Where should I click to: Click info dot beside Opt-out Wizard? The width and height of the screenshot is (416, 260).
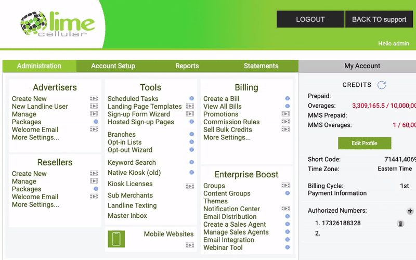(191, 149)
